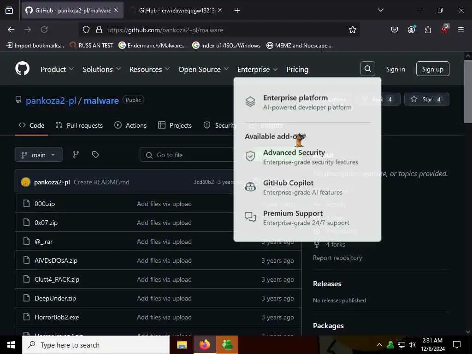Open the 0x07.zip file
Image resolution: width=472 pixels, height=354 pixels.
[46, 223]
